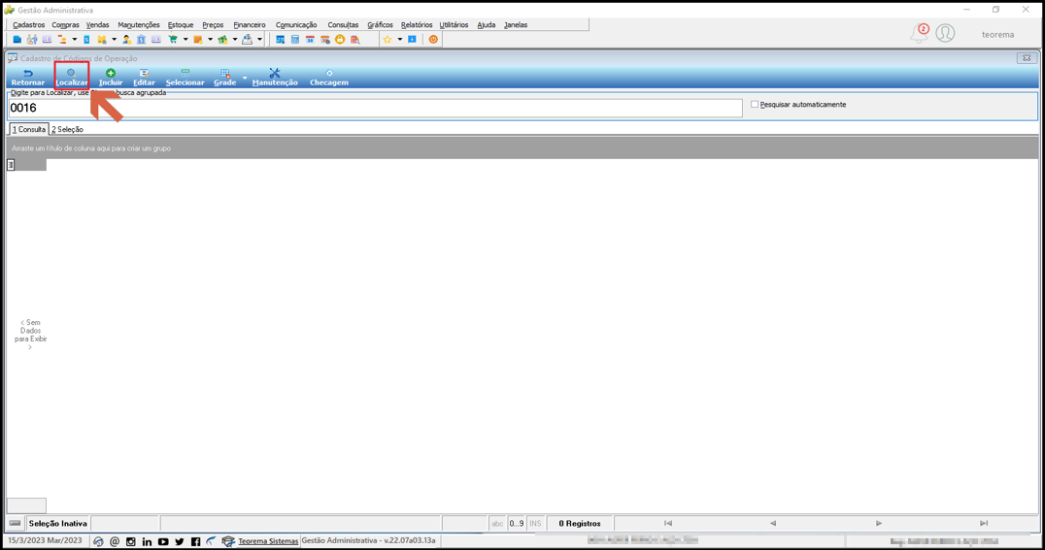Open the Facebook icon in footer
The height and width of the screenshot is (550, 1045).
coord(195,541)
